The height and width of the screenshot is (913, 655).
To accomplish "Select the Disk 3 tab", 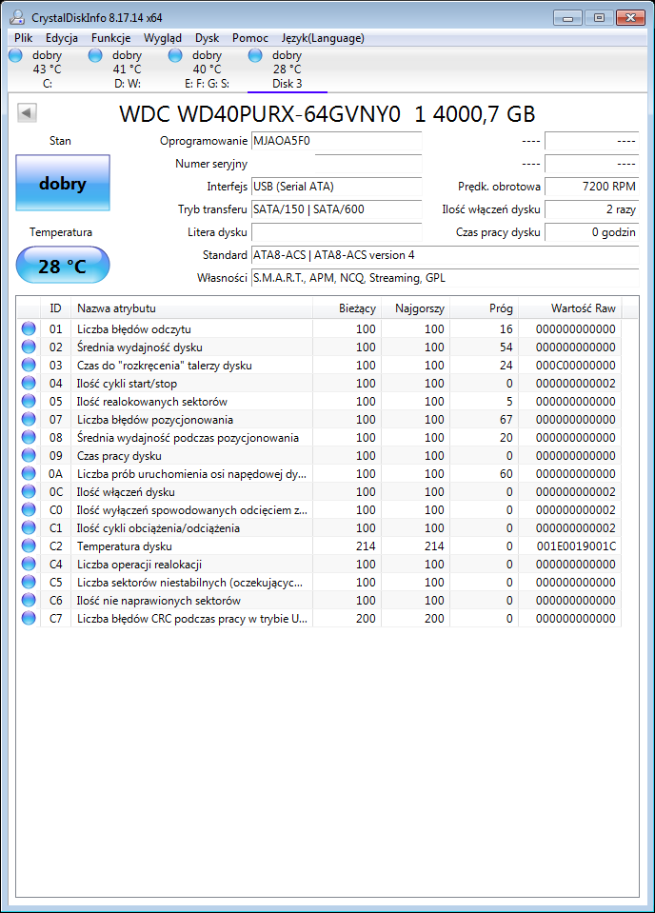I will click(x=287, y=69).
